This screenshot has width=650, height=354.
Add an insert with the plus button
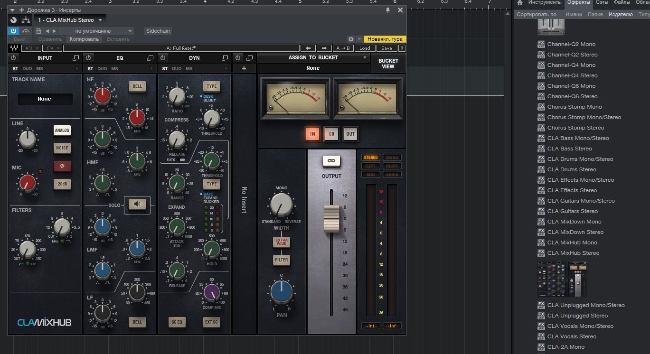tap(244, 68)
